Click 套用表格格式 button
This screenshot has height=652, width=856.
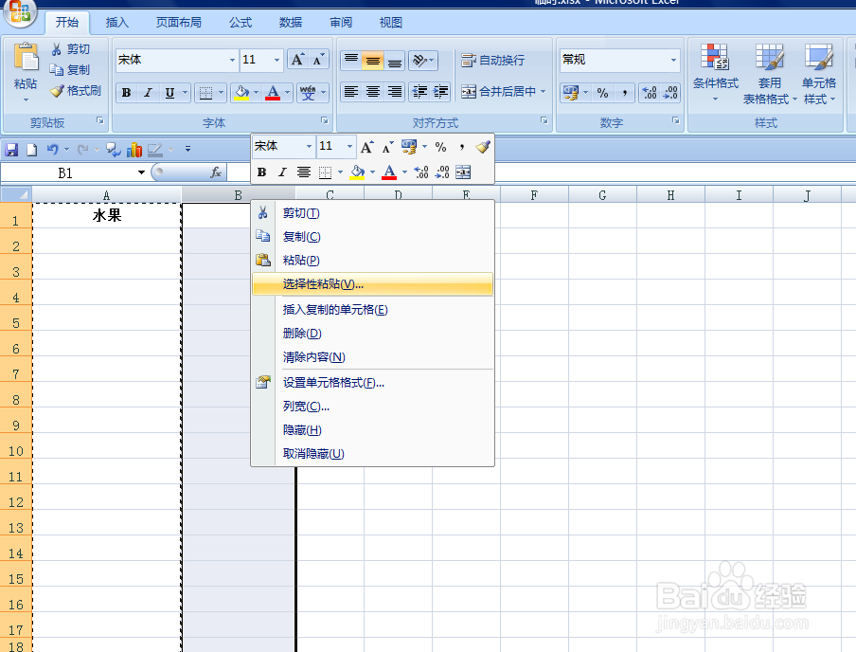tap(769, 74)
